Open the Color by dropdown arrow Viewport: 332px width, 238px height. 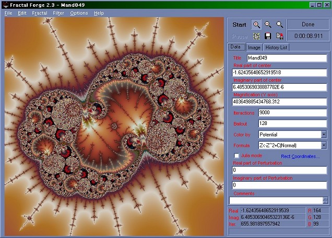point(324,134)
